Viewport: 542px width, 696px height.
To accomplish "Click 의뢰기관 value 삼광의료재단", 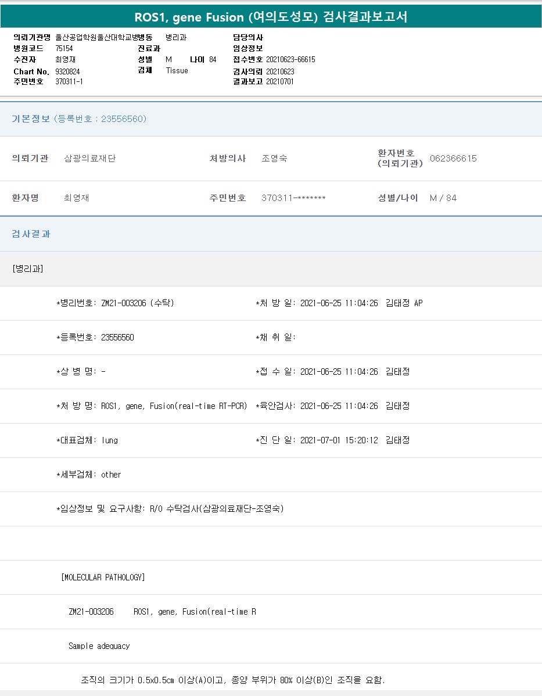I will click(89, 159).
